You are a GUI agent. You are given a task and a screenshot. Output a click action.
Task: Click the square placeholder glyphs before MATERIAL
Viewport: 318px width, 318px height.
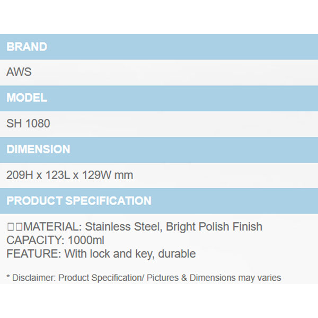pyautogui.click(x=13, y=227)
